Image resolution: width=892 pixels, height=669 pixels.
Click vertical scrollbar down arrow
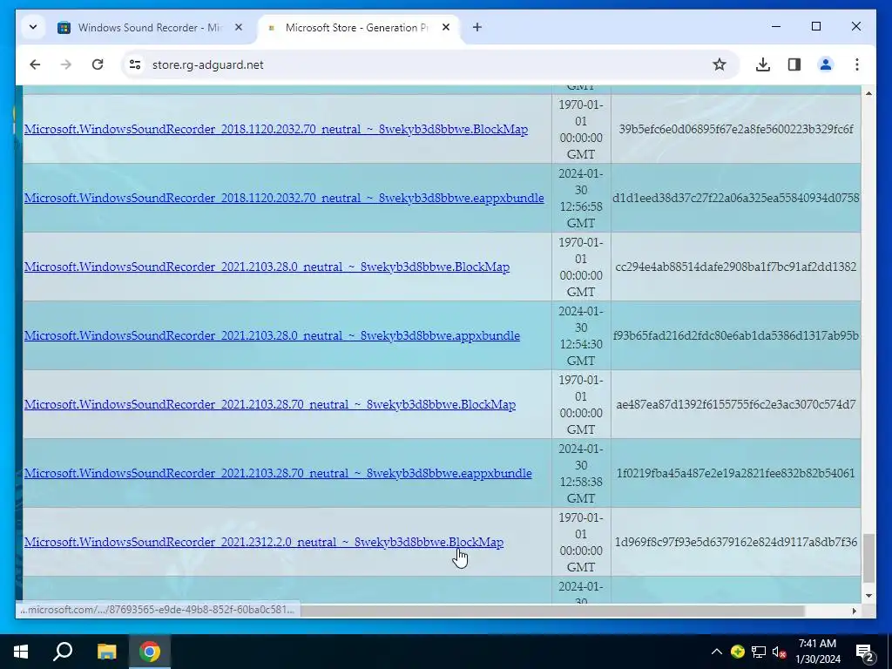[x=868, y=596]
